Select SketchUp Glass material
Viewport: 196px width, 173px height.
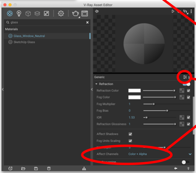coord(47,42)
